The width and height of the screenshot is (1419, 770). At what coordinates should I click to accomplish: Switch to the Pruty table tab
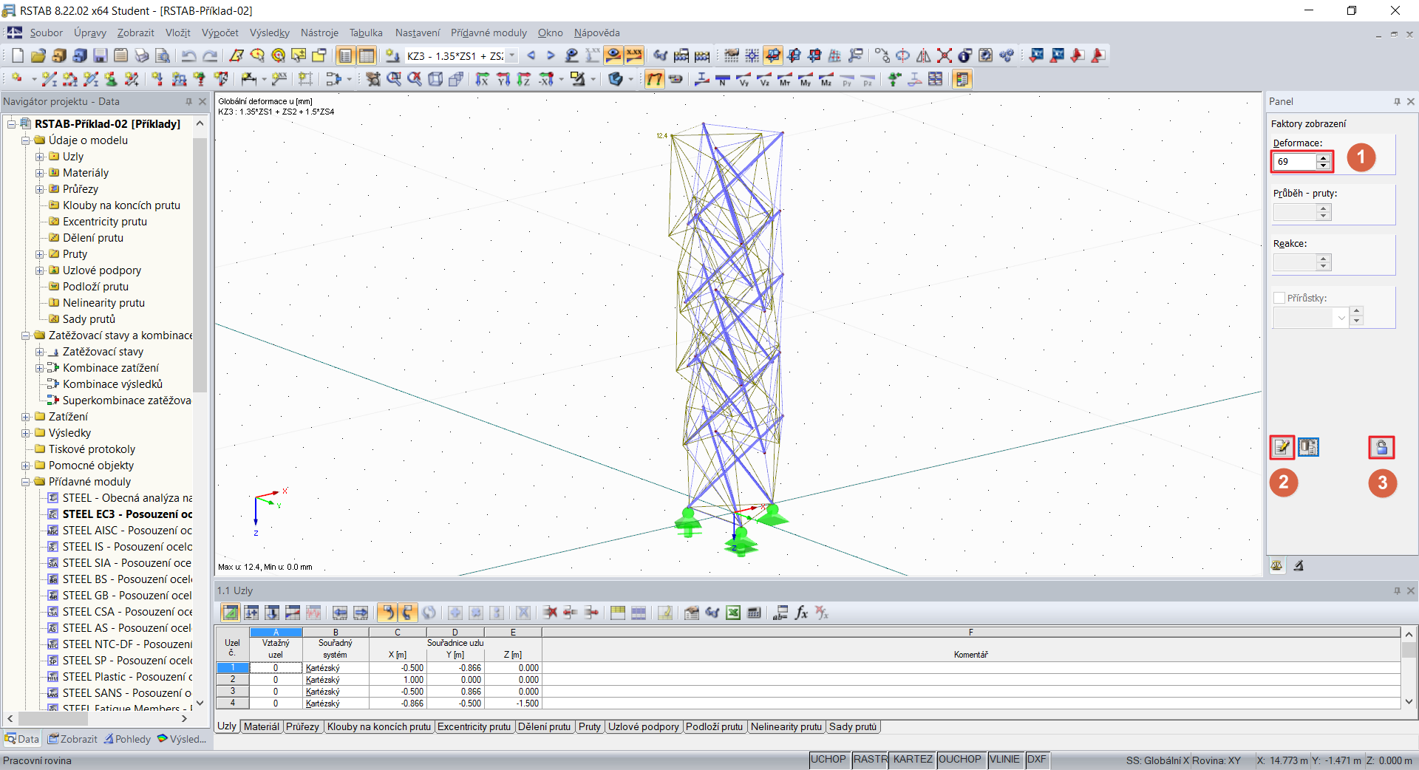tap(589, 726)
